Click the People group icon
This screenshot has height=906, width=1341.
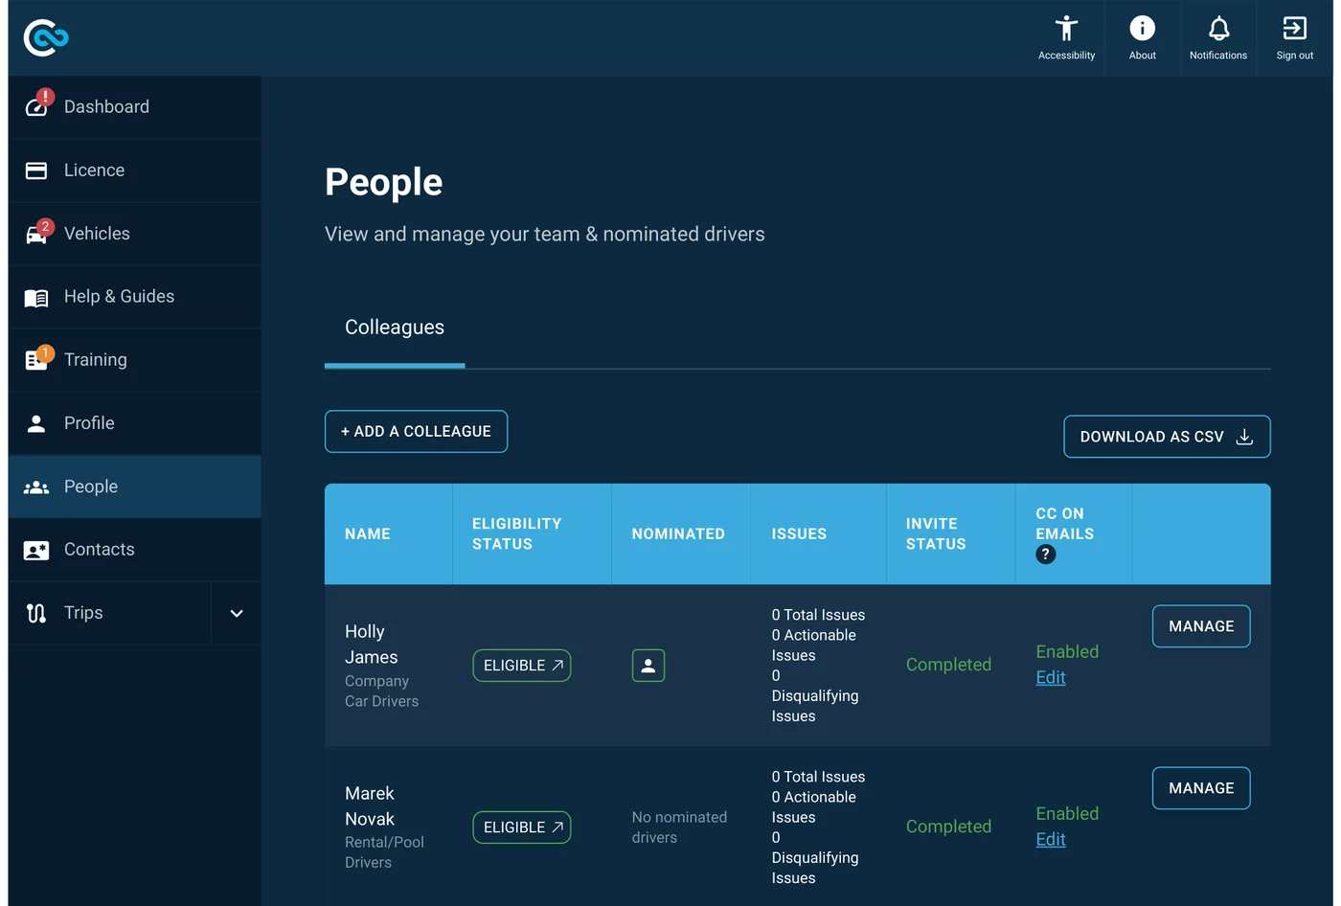(x=36, y=487)
